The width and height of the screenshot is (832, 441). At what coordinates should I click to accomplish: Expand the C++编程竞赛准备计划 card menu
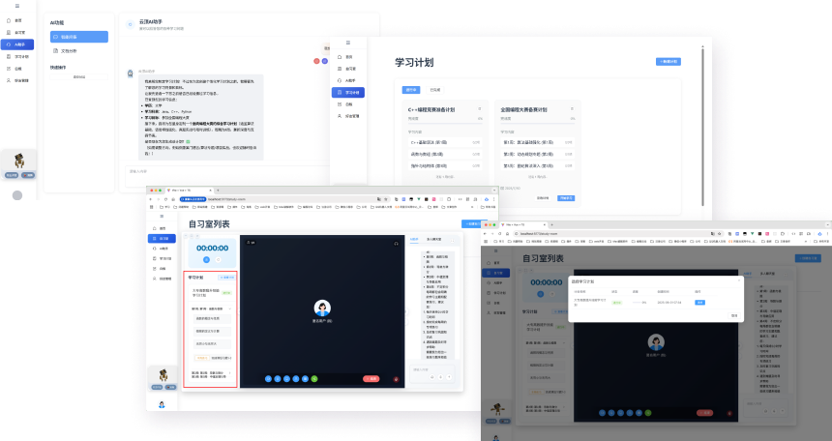point(478,109)
